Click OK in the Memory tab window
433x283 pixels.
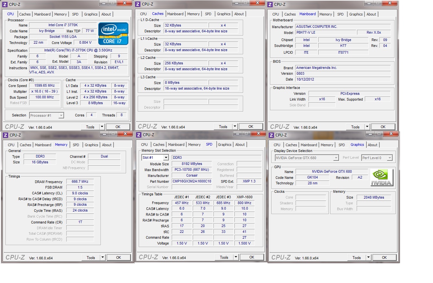119,257
